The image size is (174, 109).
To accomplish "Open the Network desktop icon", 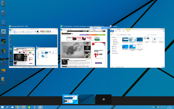I will (3, 13).
